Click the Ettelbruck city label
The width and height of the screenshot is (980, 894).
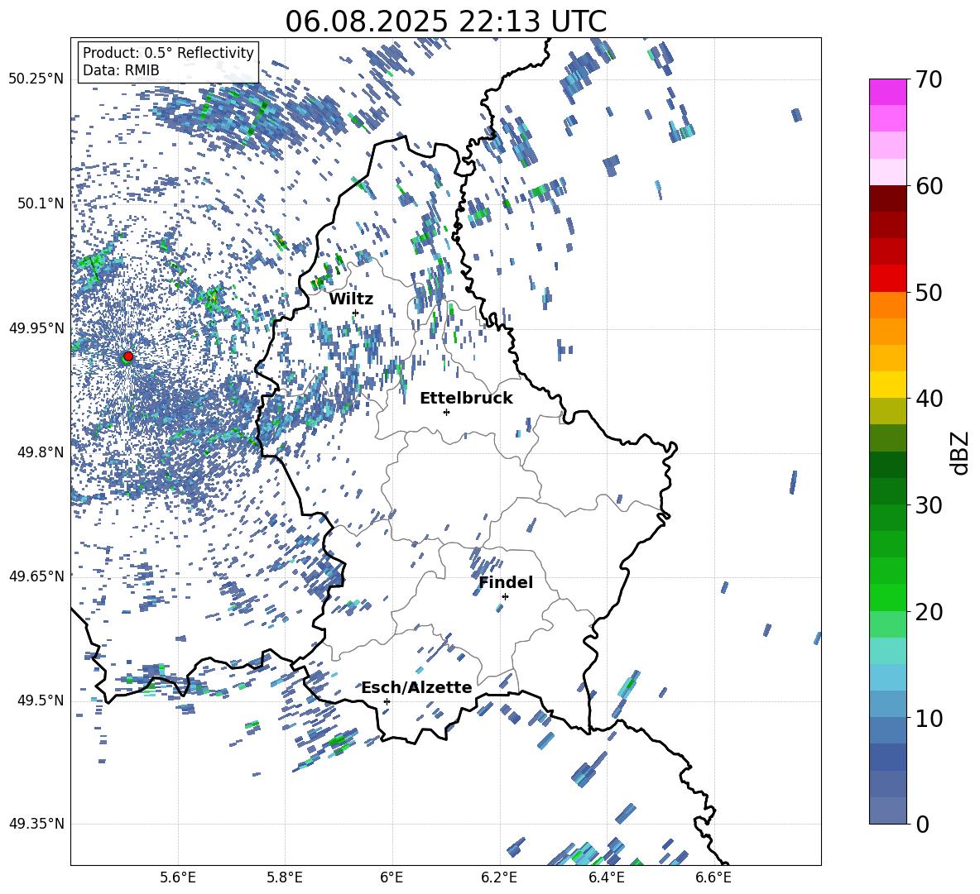466,399
